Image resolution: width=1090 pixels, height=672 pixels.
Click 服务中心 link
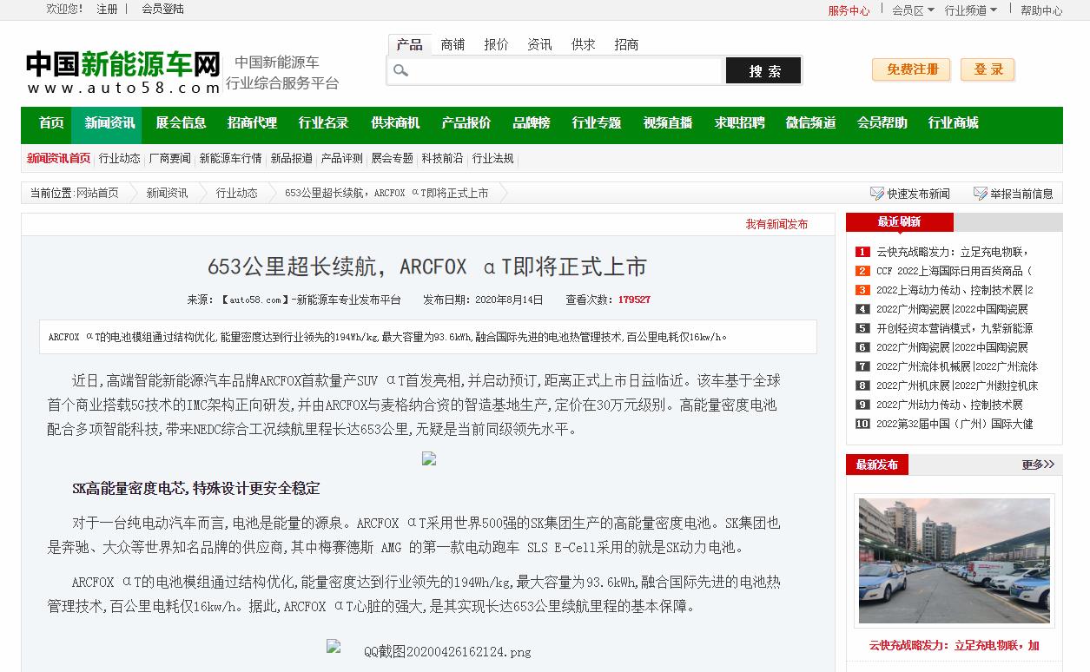(849, 10)
